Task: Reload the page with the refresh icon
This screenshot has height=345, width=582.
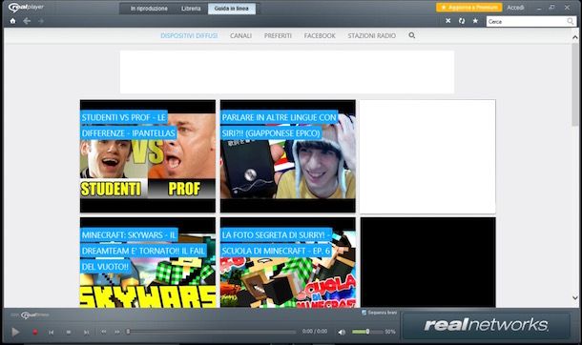Action: point(462,21)
